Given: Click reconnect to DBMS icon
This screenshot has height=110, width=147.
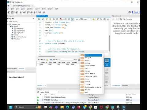Looking at the screenshot, I should [x=44, y=12].
